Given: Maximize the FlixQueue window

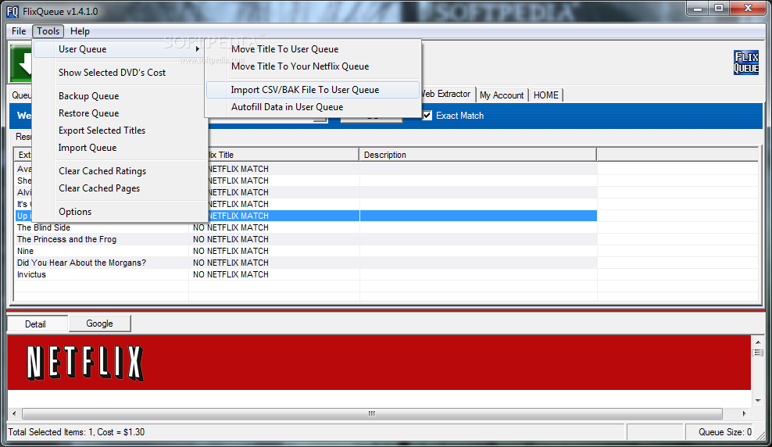Looking at the screenshot, I should click(x=719, y=9).
